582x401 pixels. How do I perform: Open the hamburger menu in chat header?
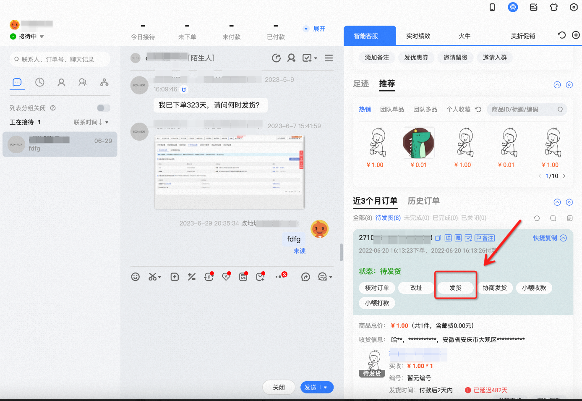pyautogui.click(x=329, y=58)
